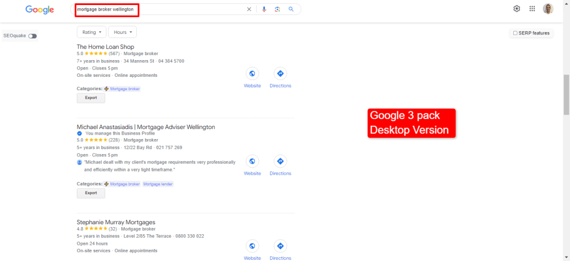This screenshot has height=261, width=570.
Task: Click "Open 24 hours" text
Action: tap(92, 243)
